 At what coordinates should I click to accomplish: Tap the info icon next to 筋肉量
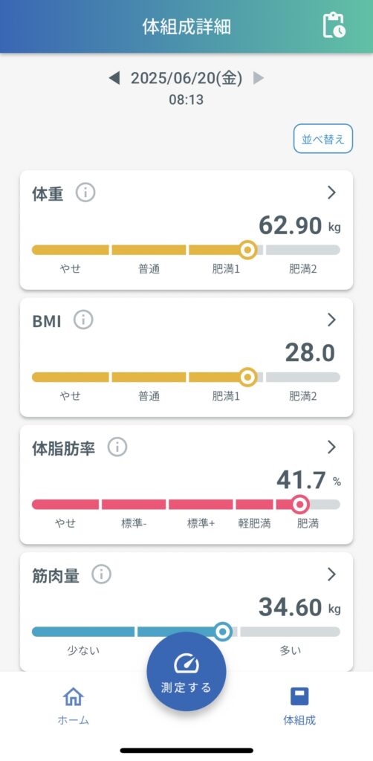pyautogui.click(x=101, y=574)
